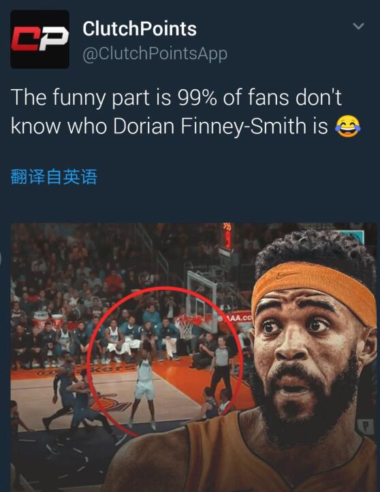Viewport: 380px width, 492px height.
Task: Tap the referee standing on the baseline
Action: coord(221,367)
